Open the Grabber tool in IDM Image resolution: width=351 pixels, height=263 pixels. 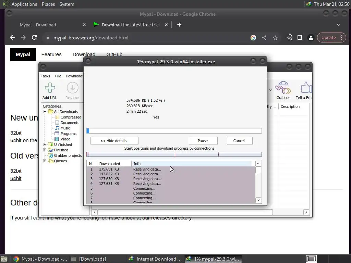pos(283,88)
